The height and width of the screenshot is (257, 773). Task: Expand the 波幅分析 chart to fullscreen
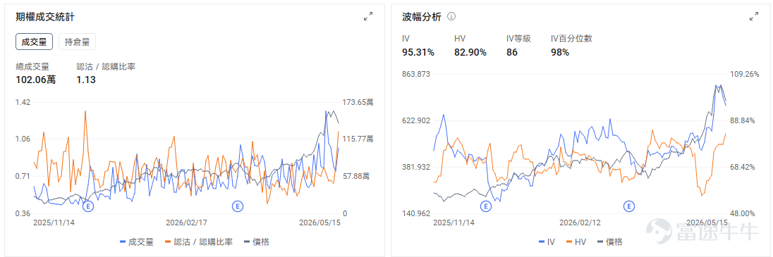tap(754, 17)
